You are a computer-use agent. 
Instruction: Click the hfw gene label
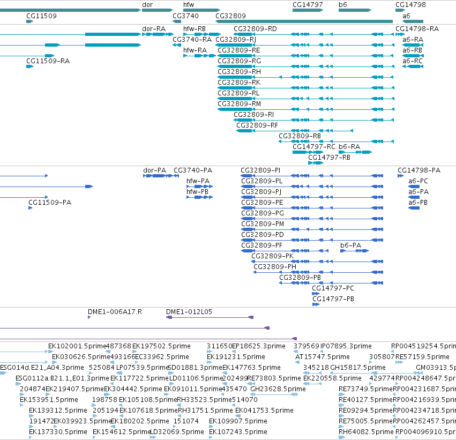pos(189,5)
